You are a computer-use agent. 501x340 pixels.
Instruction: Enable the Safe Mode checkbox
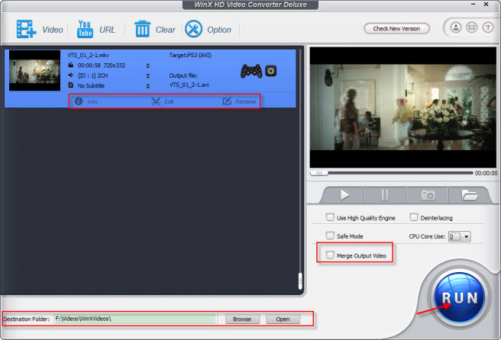coord(330,236)
